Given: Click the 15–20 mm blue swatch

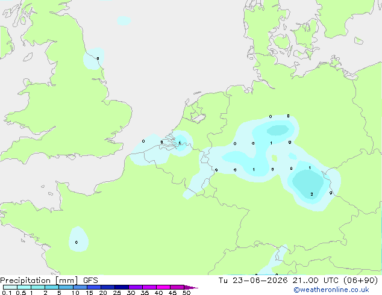Looking at the screenshot, I should pos(93,287).
